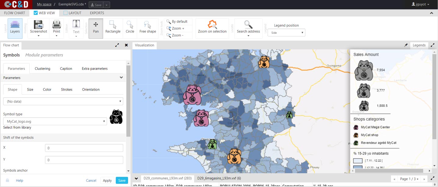Close the Flow chart panel
438x187 pixels.
pyautogui.click(x=126, y=45)
